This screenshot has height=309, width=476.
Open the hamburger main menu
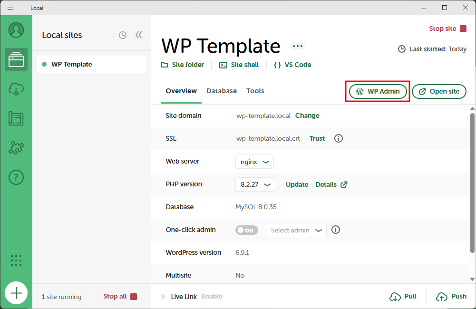(10, 8)
